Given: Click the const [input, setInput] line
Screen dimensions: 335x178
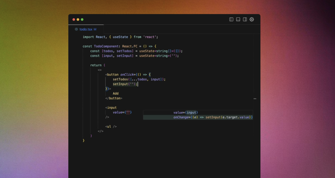Looking at the screenshot, I should pyautogui.click(x=134, y=56).
